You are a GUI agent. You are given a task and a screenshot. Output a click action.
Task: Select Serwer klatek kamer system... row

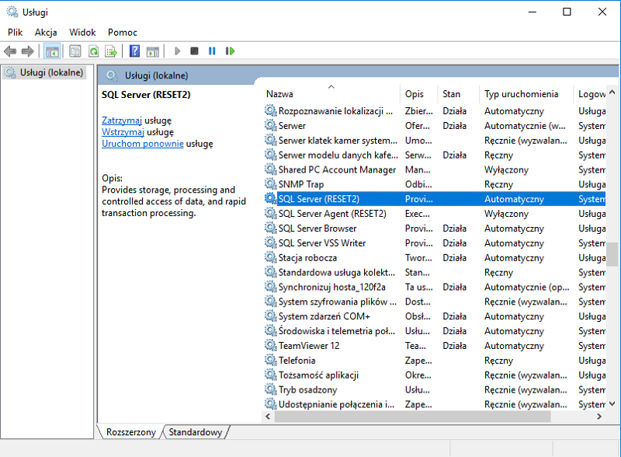[435, 140]
